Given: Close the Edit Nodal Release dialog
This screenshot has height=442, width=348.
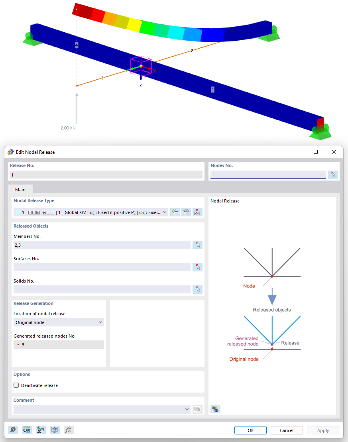Looking at the screenshot, I should click(334, 152).
